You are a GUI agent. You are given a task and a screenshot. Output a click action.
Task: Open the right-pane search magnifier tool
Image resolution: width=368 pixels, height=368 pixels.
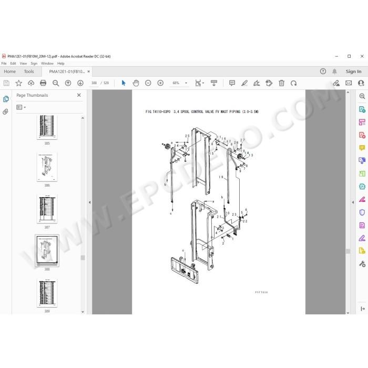point(362,96)
